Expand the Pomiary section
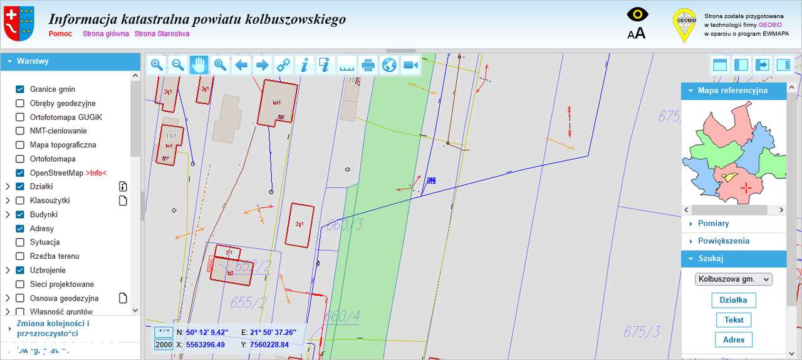This screenshot has height=360, width=802. click(734, 223)
